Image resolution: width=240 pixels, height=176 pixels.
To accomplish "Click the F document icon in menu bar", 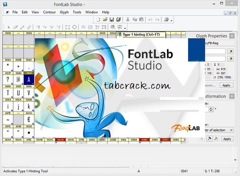I will pyautogui.click(x=7, y=12).
